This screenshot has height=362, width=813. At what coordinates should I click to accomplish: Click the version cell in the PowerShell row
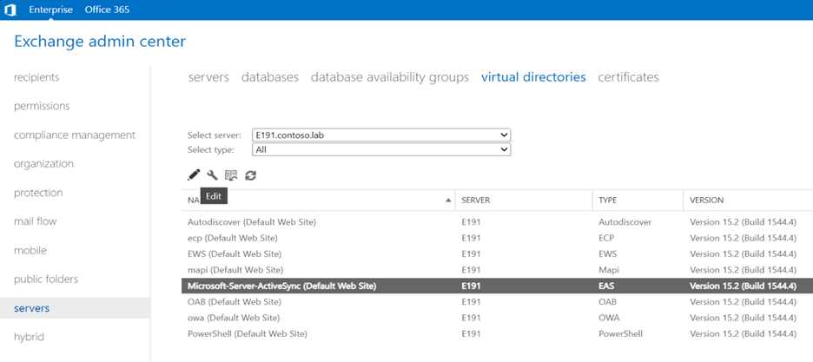click(x=743, y=334)
